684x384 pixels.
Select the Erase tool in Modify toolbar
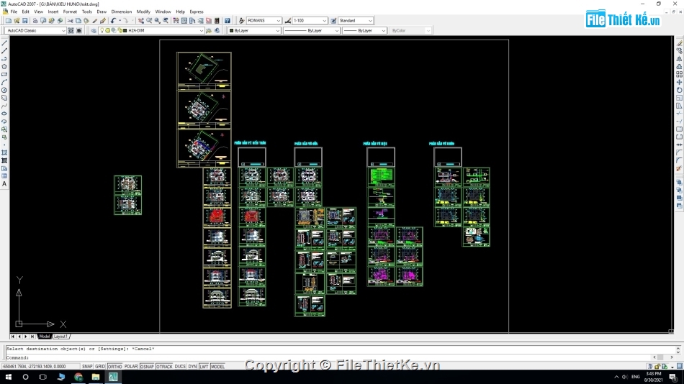pos(679,43)
